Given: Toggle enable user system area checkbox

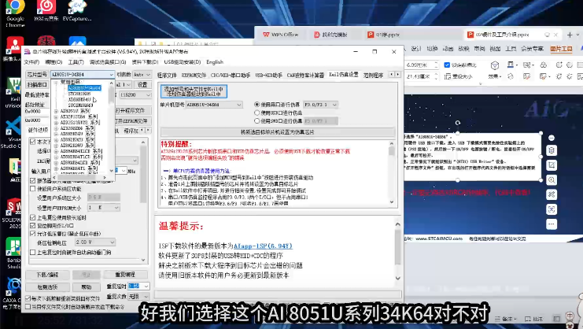Looking at the screenshot, I should [x=33, y=189].
